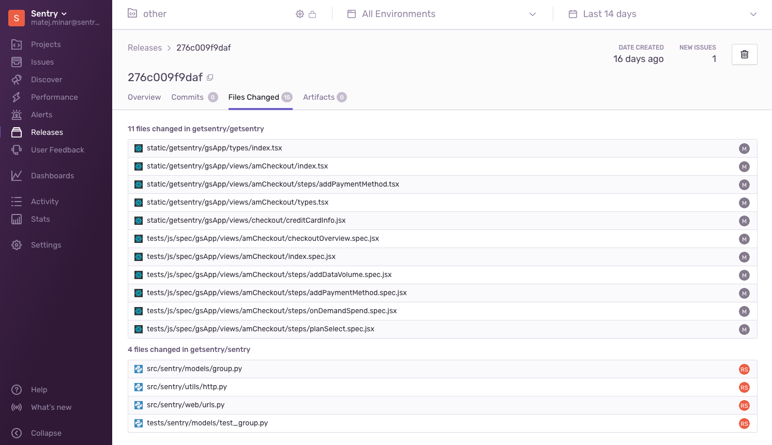Open the Issues sidebar icon
This screenshot has height=445, width=772.
[17, 62]
